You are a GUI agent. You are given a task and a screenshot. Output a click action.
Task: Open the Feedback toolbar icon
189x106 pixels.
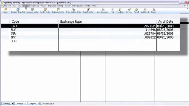click(120, 11)
